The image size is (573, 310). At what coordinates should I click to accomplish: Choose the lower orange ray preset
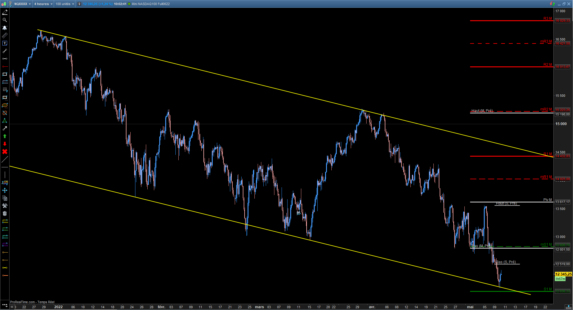[x=5, y=260]
